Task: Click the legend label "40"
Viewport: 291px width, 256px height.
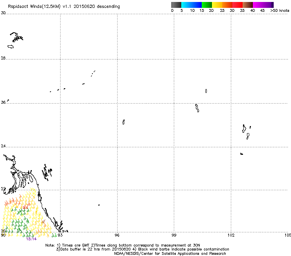Action: [x=252, y=11]
